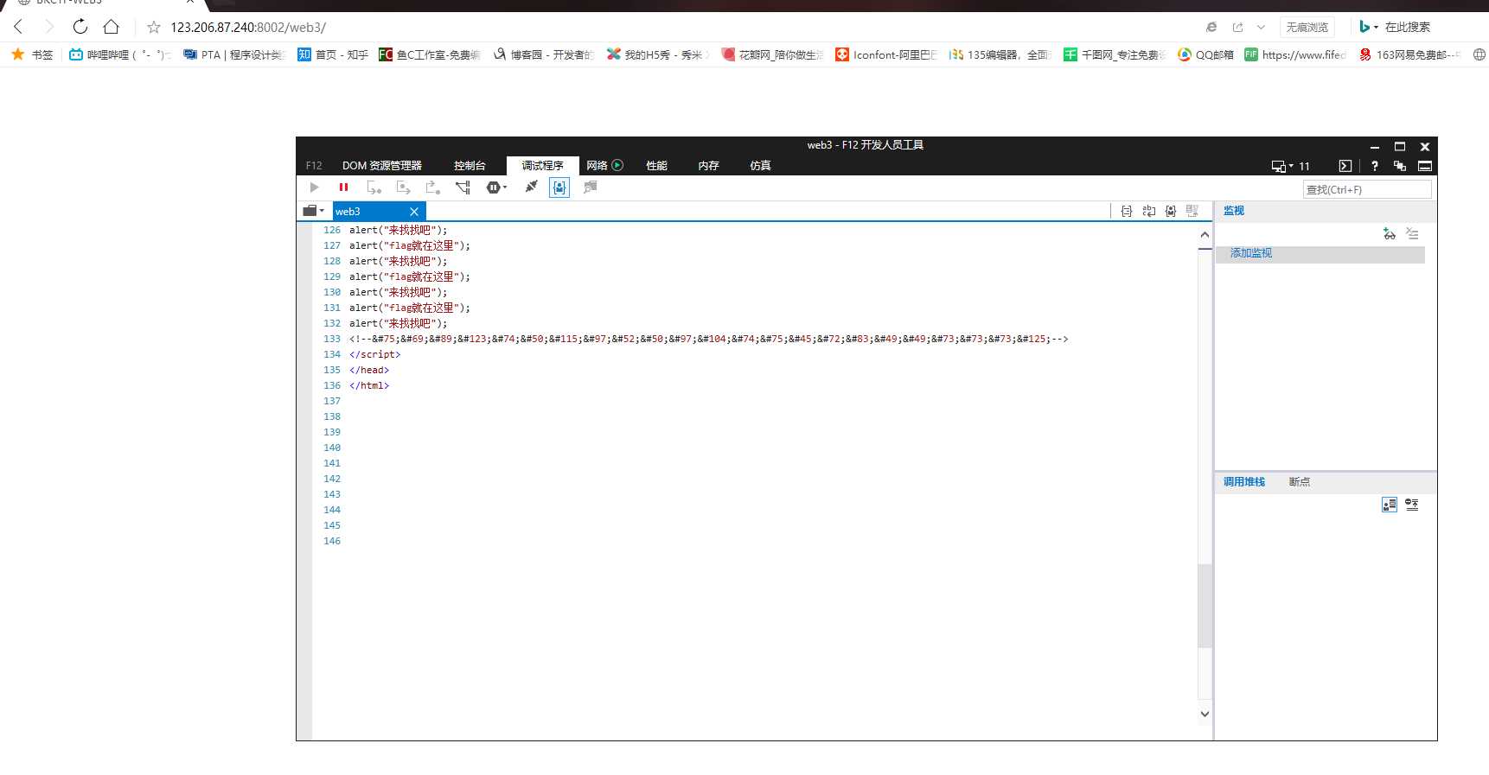Image resolution: width=1489 pixels, height=775 pixels.
Task: Click the 添加监视 watch entry
Action: (1251, 253)
